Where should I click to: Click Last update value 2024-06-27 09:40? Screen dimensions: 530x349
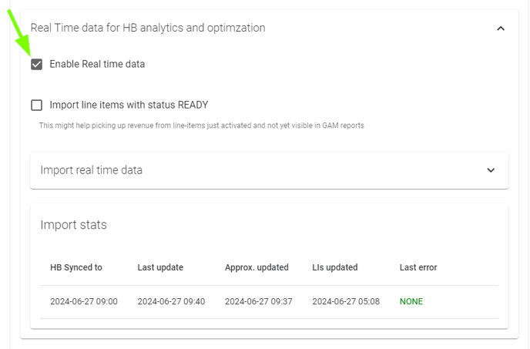(x=171, y=302)
